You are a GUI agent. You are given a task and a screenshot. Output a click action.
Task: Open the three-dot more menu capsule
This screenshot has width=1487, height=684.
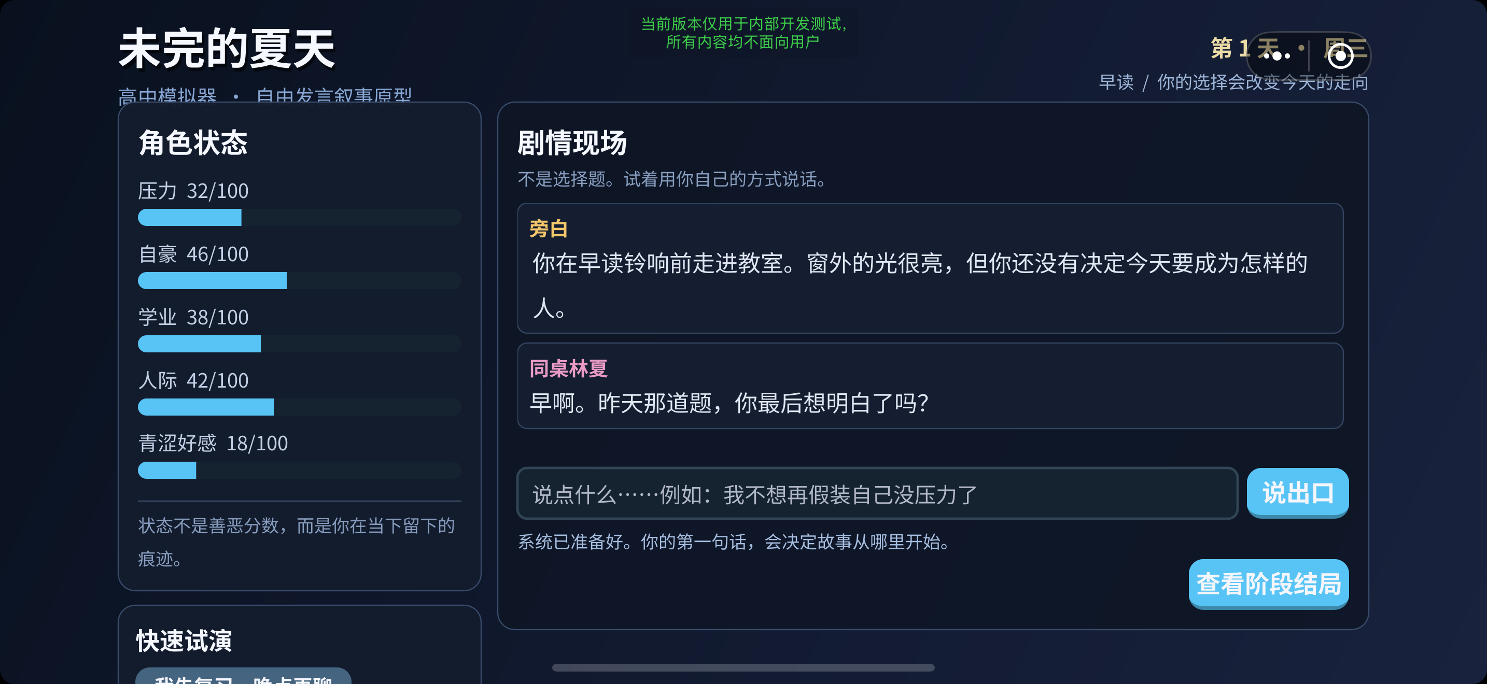click(1277, 56)
